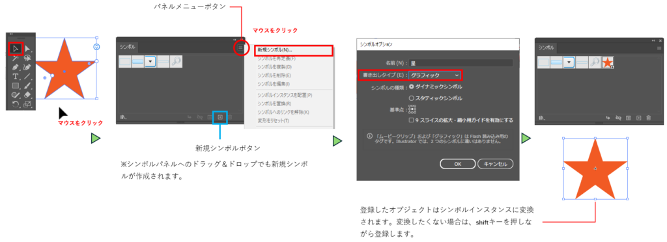The height and width of the screenshot is (242, 667).
Task: Select the Scale tool
Action: coord(27,104)
